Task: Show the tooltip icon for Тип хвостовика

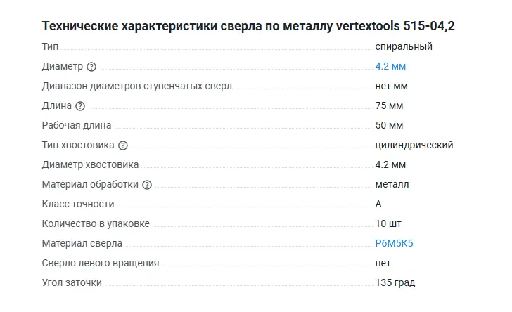Action: [x=123, y=145]
